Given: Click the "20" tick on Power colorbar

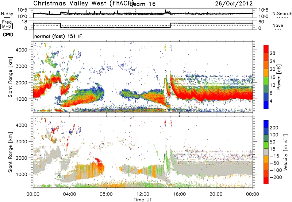Looking at the screenshot, I should pyautogui.click(x=272, y=69).
